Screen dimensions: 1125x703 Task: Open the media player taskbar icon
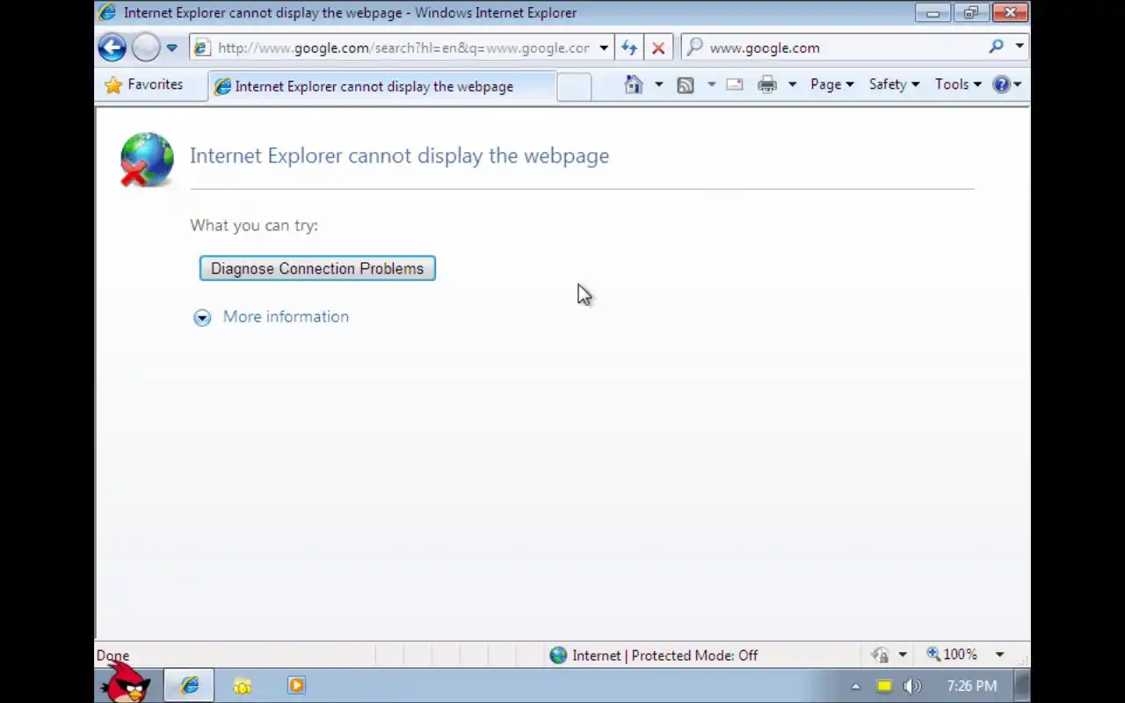click(296, 685)
